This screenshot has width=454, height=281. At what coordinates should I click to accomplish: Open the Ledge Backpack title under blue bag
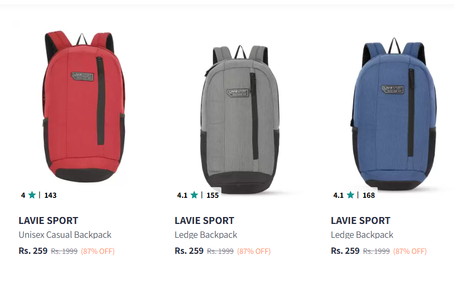[362, 235]
